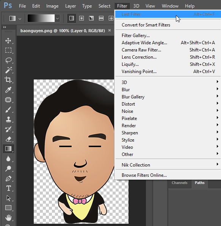Image resolution: width=221 pixels, height=226 pixels.
Task: Toggle Angle Gradient mode
Action: 91,18
